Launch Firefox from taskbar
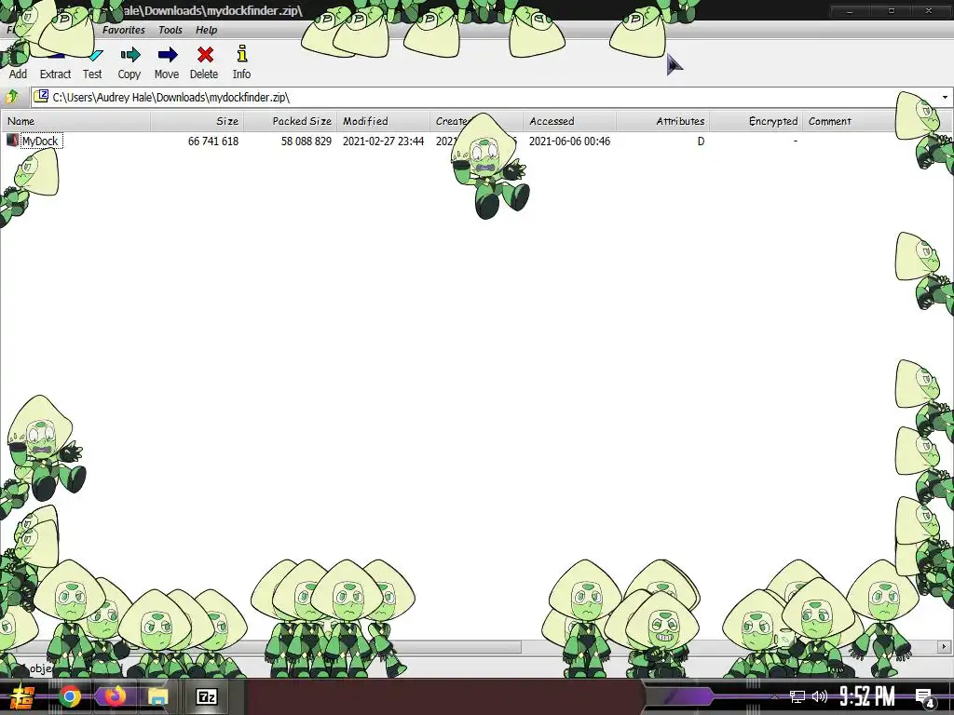This screenshot has height=715, width=954. click(x=114, y=696)
